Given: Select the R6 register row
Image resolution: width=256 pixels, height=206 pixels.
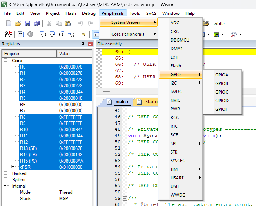Looking at the screenshot, I should (56, 105).
